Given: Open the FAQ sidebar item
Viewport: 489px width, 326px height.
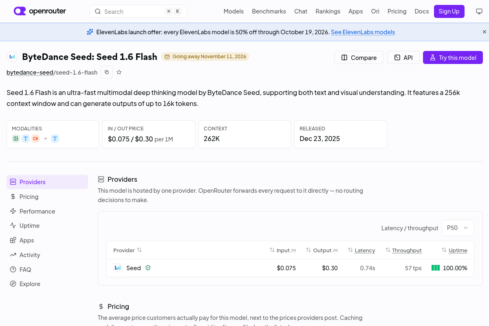Looking at the screenshot, I should pos(47,269).
